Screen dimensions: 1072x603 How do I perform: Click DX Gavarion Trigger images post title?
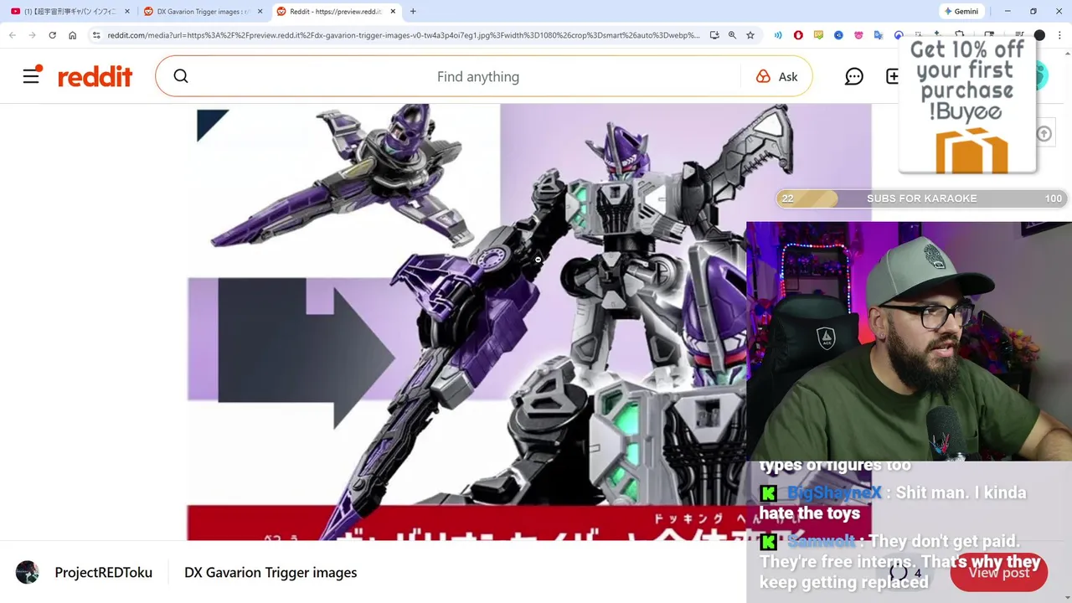[x=271, y=573]
